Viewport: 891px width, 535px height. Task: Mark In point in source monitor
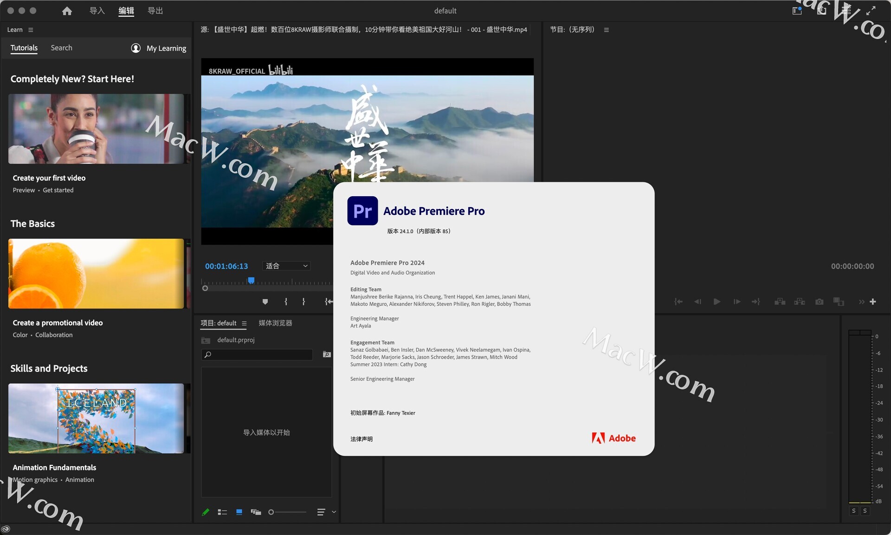(x=286, y=302)
